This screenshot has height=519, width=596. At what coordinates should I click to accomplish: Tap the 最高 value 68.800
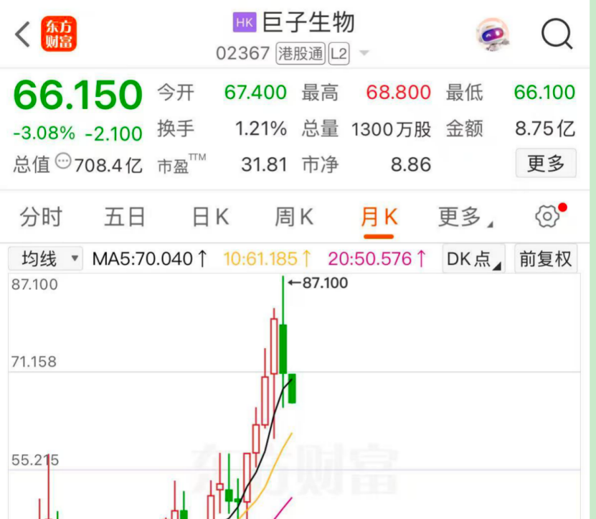click(398, 92)
